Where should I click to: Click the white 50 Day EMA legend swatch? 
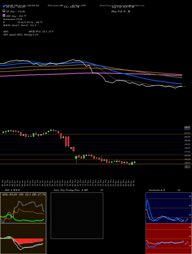pos(4,11)
